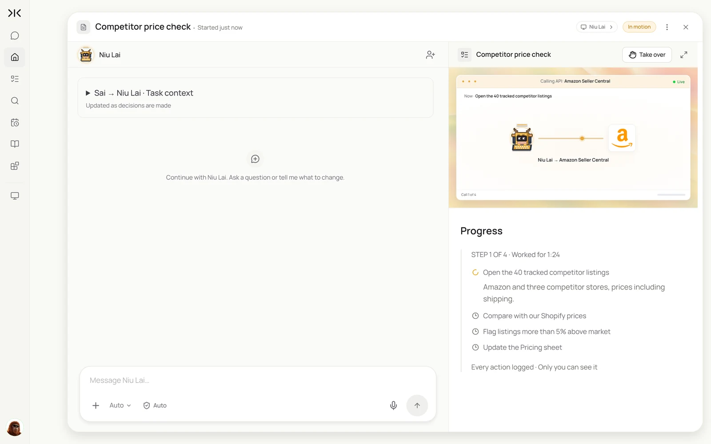Open the monitor icon in sidebar

pos(15,196)
